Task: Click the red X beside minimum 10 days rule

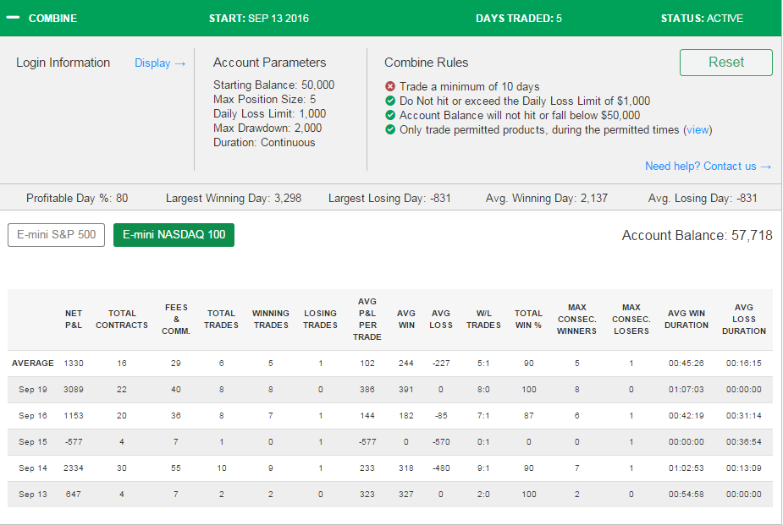Action: [x=390, y=86]
